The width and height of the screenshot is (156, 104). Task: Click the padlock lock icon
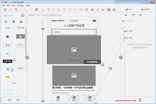(x=75, y=10)
